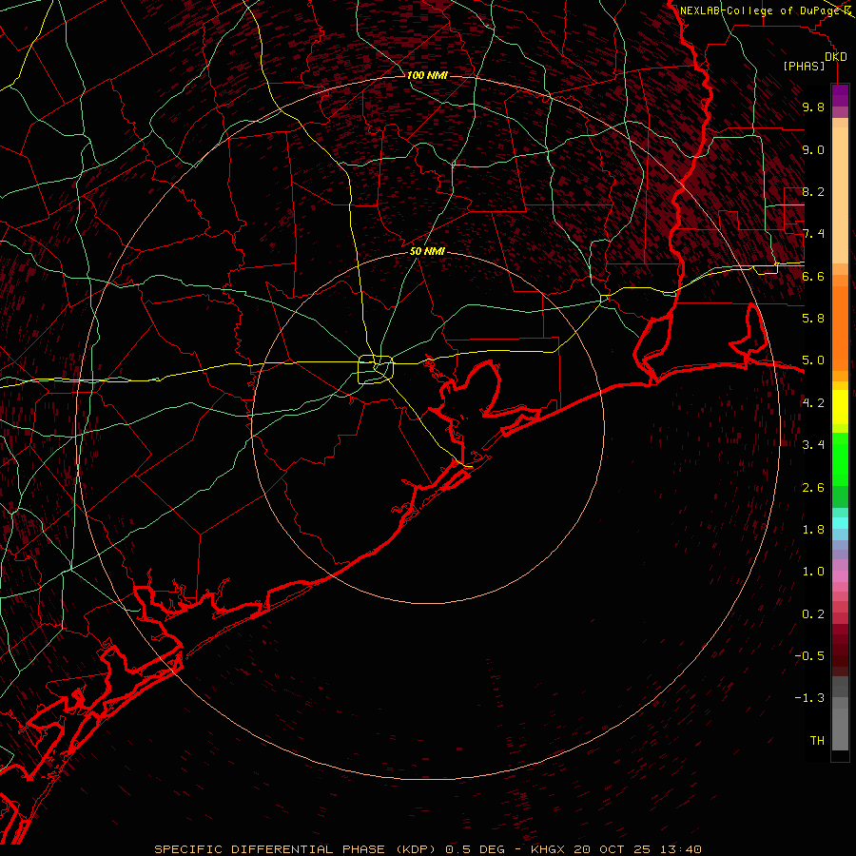Click the 1.0 value on the scale

tap(813, 571)
